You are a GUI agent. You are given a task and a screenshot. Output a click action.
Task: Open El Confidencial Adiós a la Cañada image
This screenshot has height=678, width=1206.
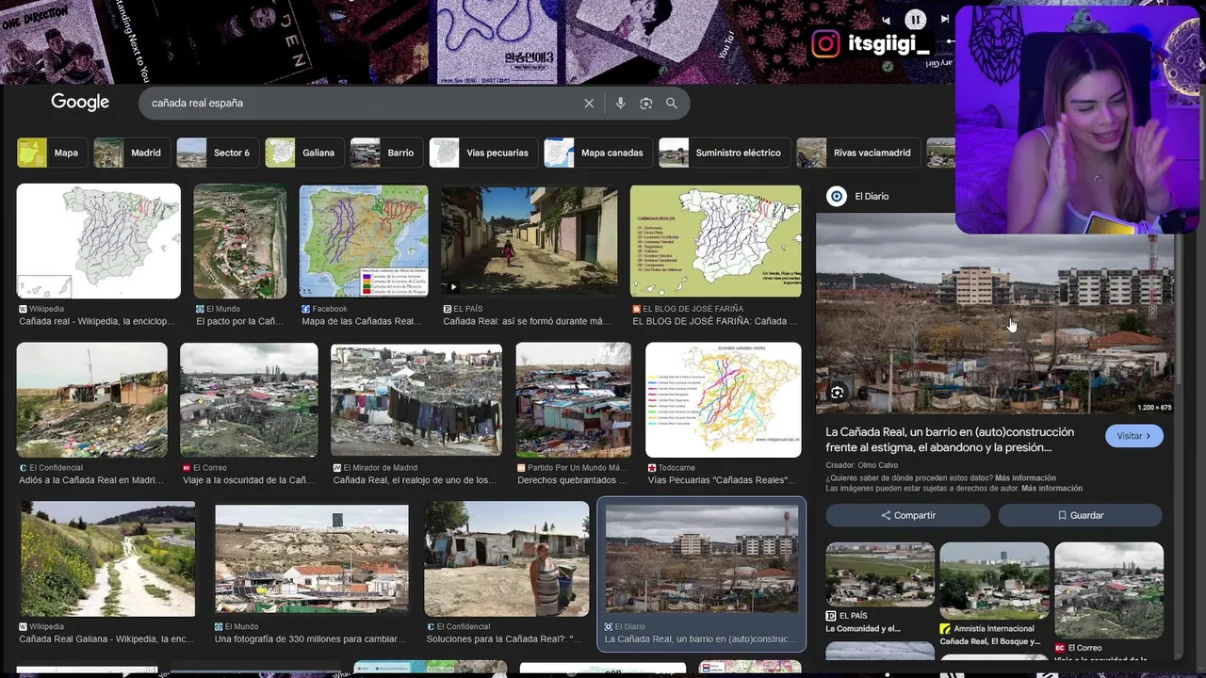[92, 400]
